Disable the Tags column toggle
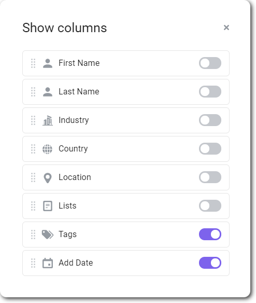Viewport: 256px width, 303px height. 210,234
